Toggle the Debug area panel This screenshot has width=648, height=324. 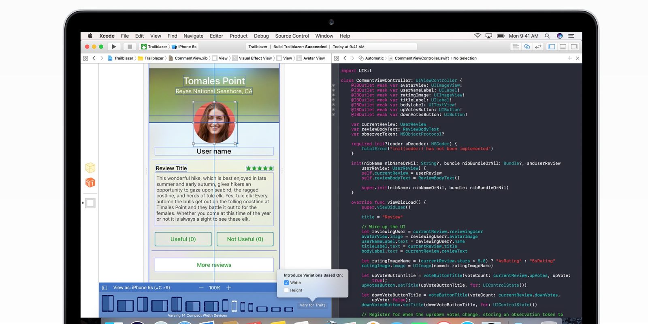(x=563, y=47)
